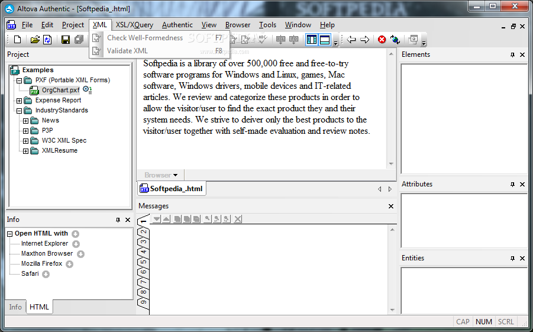Click the OrgChart.pxf file icon

pyautogui.click(x=34, y=91)
